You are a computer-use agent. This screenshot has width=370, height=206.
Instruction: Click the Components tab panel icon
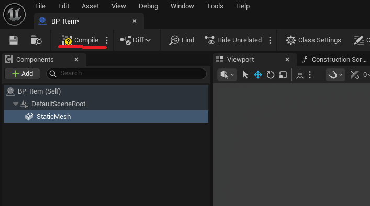pyautogui.click(x=9, y=60)
